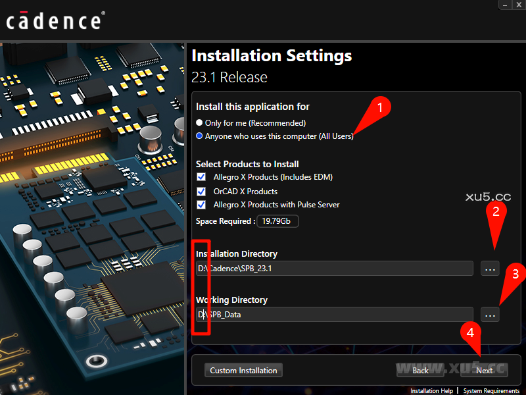Toggle the OrCAD X Products checkbox
Viewport: 526px width, 395px height.
pyautogui.click(x=201, y=191)
